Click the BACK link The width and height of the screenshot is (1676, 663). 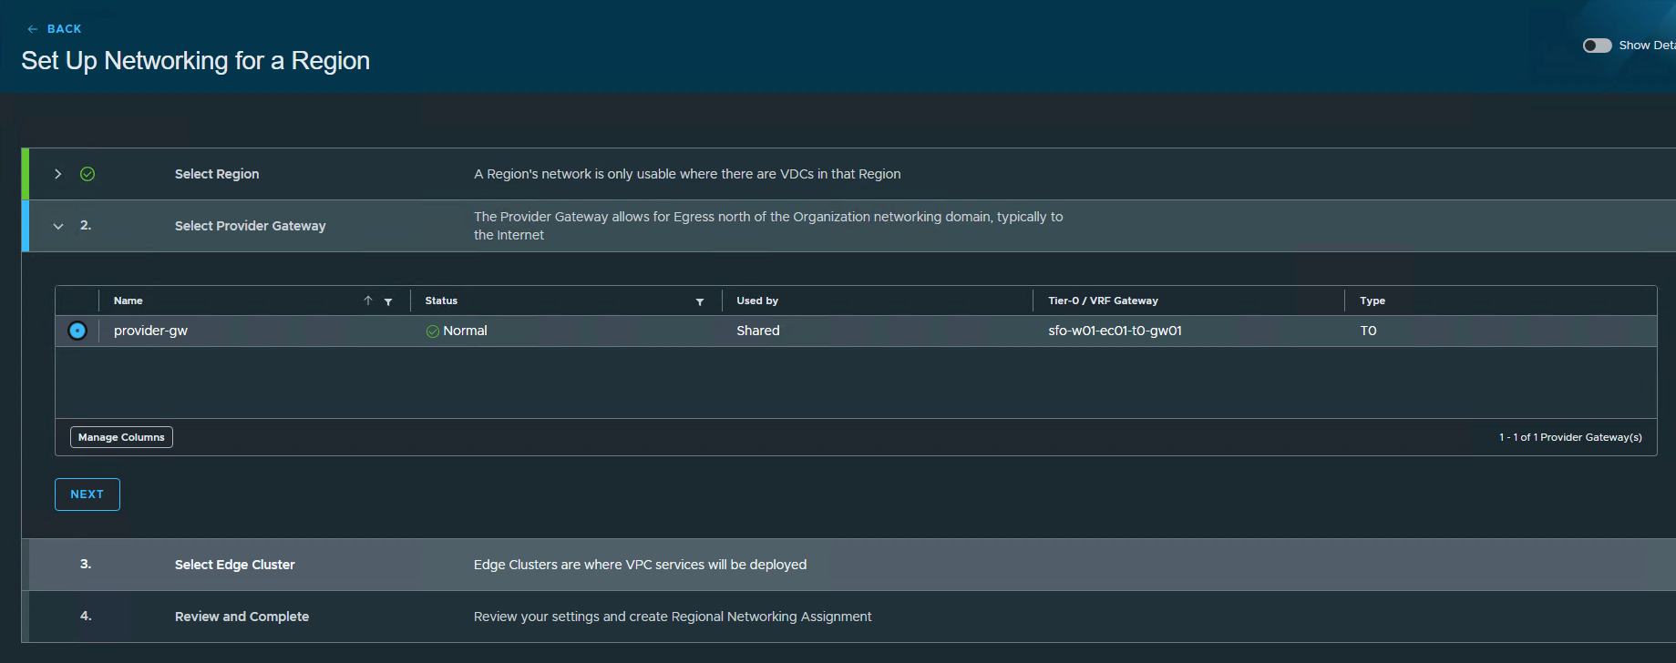pos(64,29)
